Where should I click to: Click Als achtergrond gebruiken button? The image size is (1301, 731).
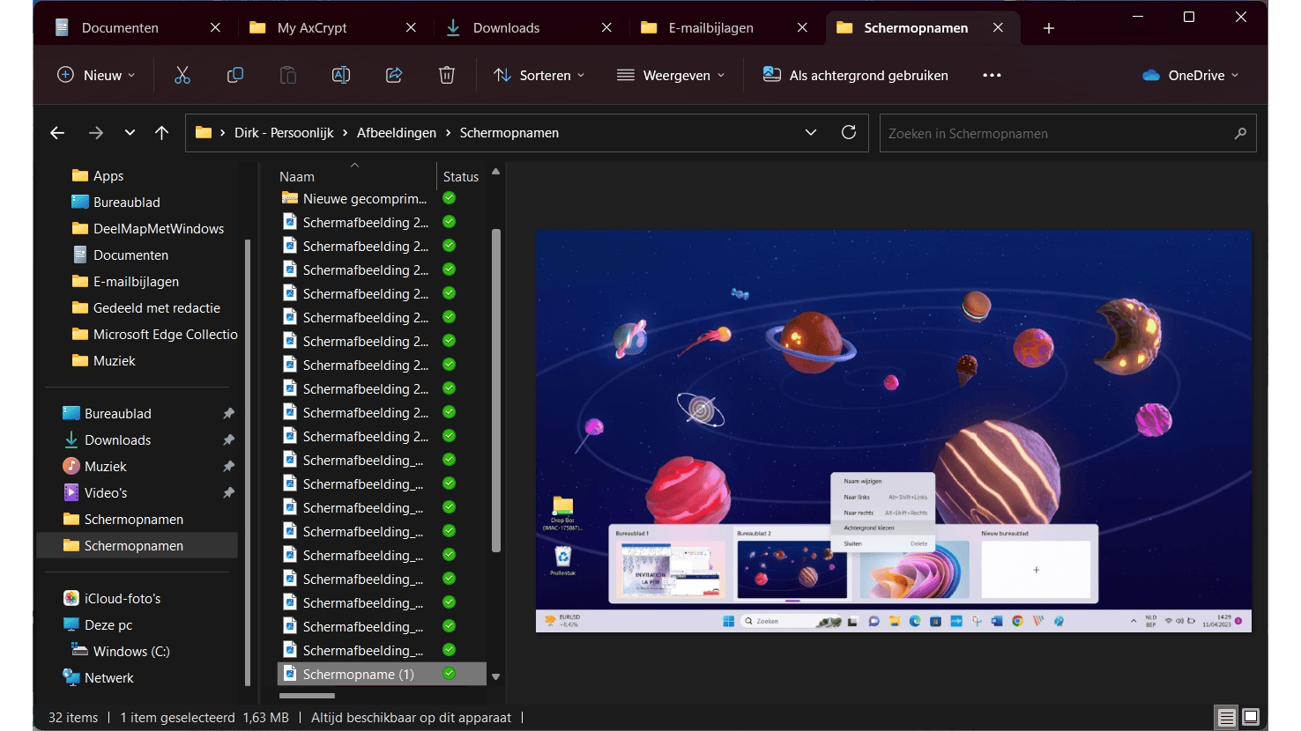point(856,76)
